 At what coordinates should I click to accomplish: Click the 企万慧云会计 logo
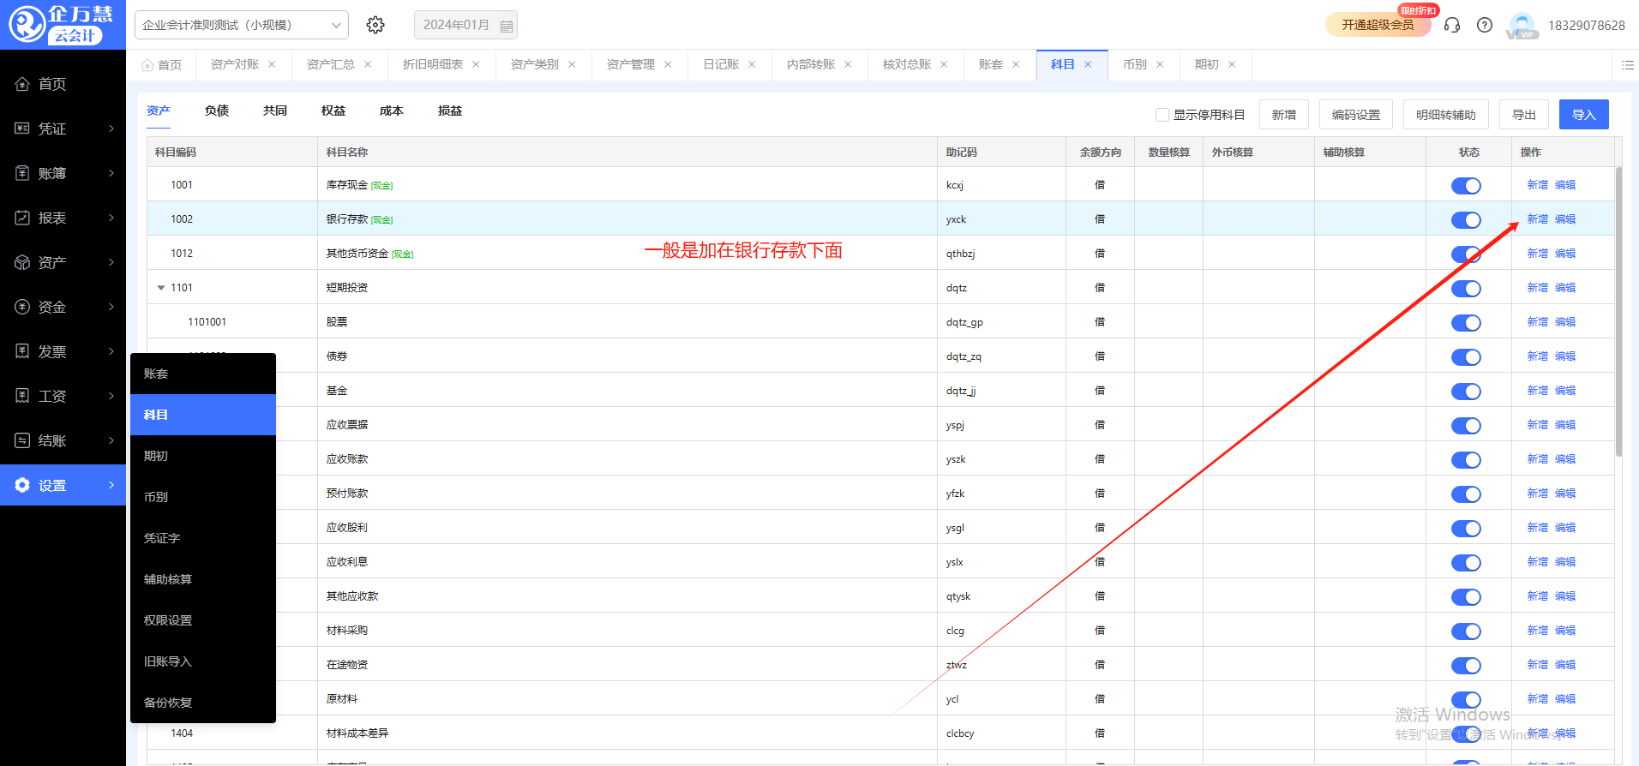tap(63, 25)
